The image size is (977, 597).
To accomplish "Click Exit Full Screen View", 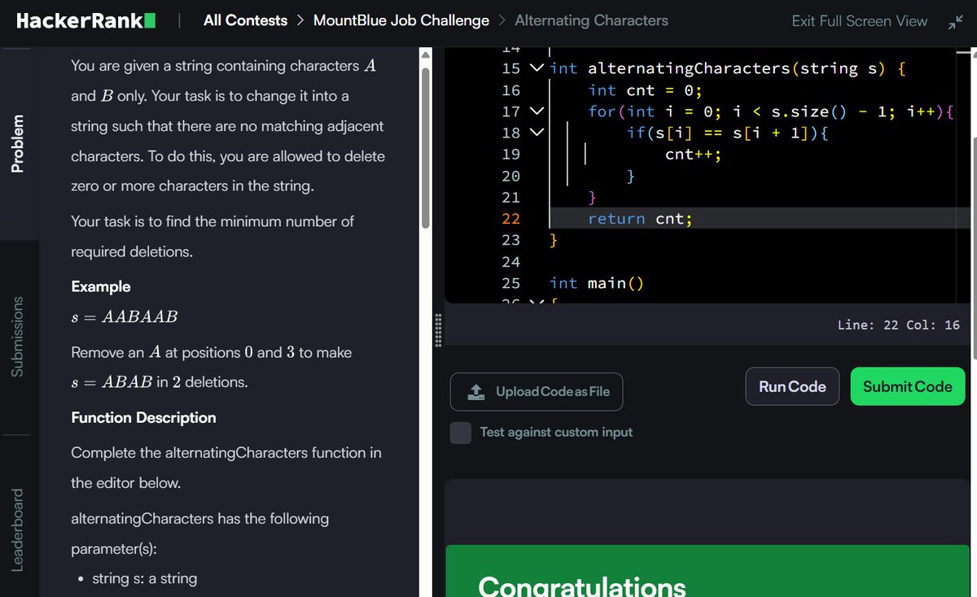I will click(859, 21).
